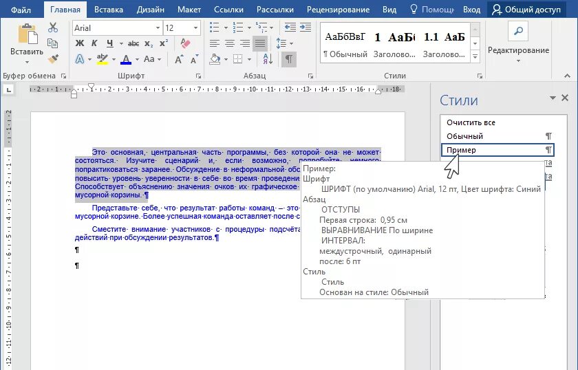This screenshot has width=578, height=370.
Task: Open the Styles pane dialog launcher
Action: pos(480,76)
